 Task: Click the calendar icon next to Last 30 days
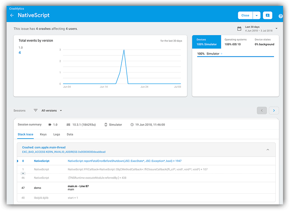tap(239, 28)
